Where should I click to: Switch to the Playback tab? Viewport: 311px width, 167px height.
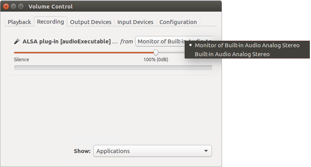pos(19,22)
